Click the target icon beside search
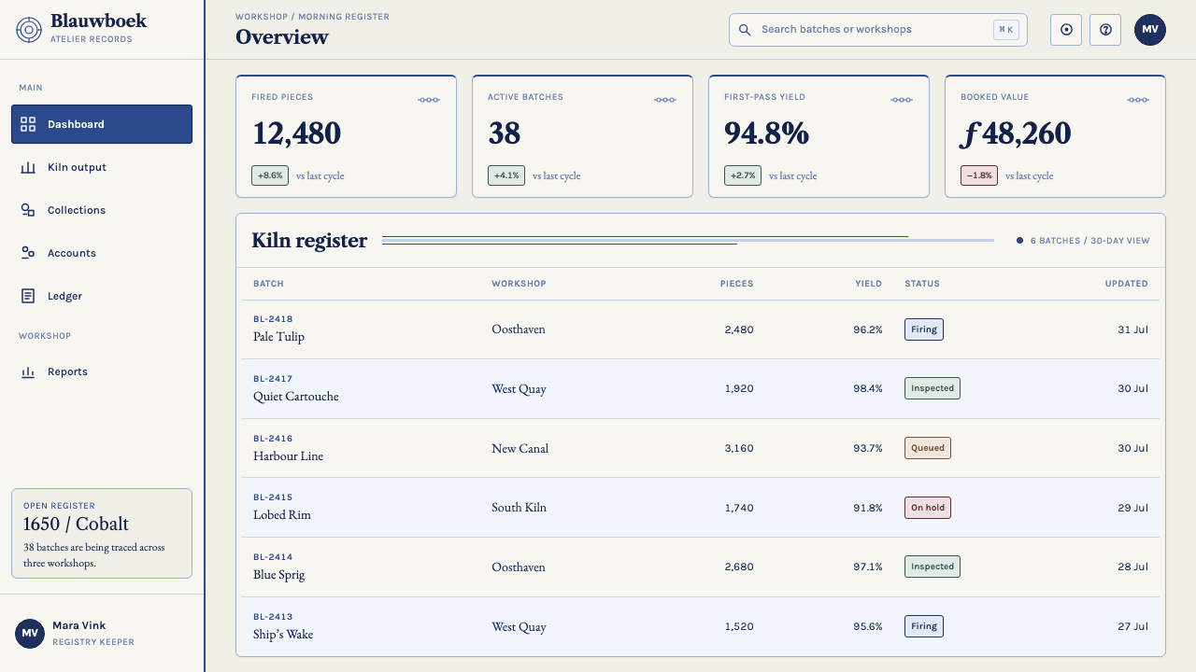The height and width of the screenshot is (672, 1196). point(1066,30)
